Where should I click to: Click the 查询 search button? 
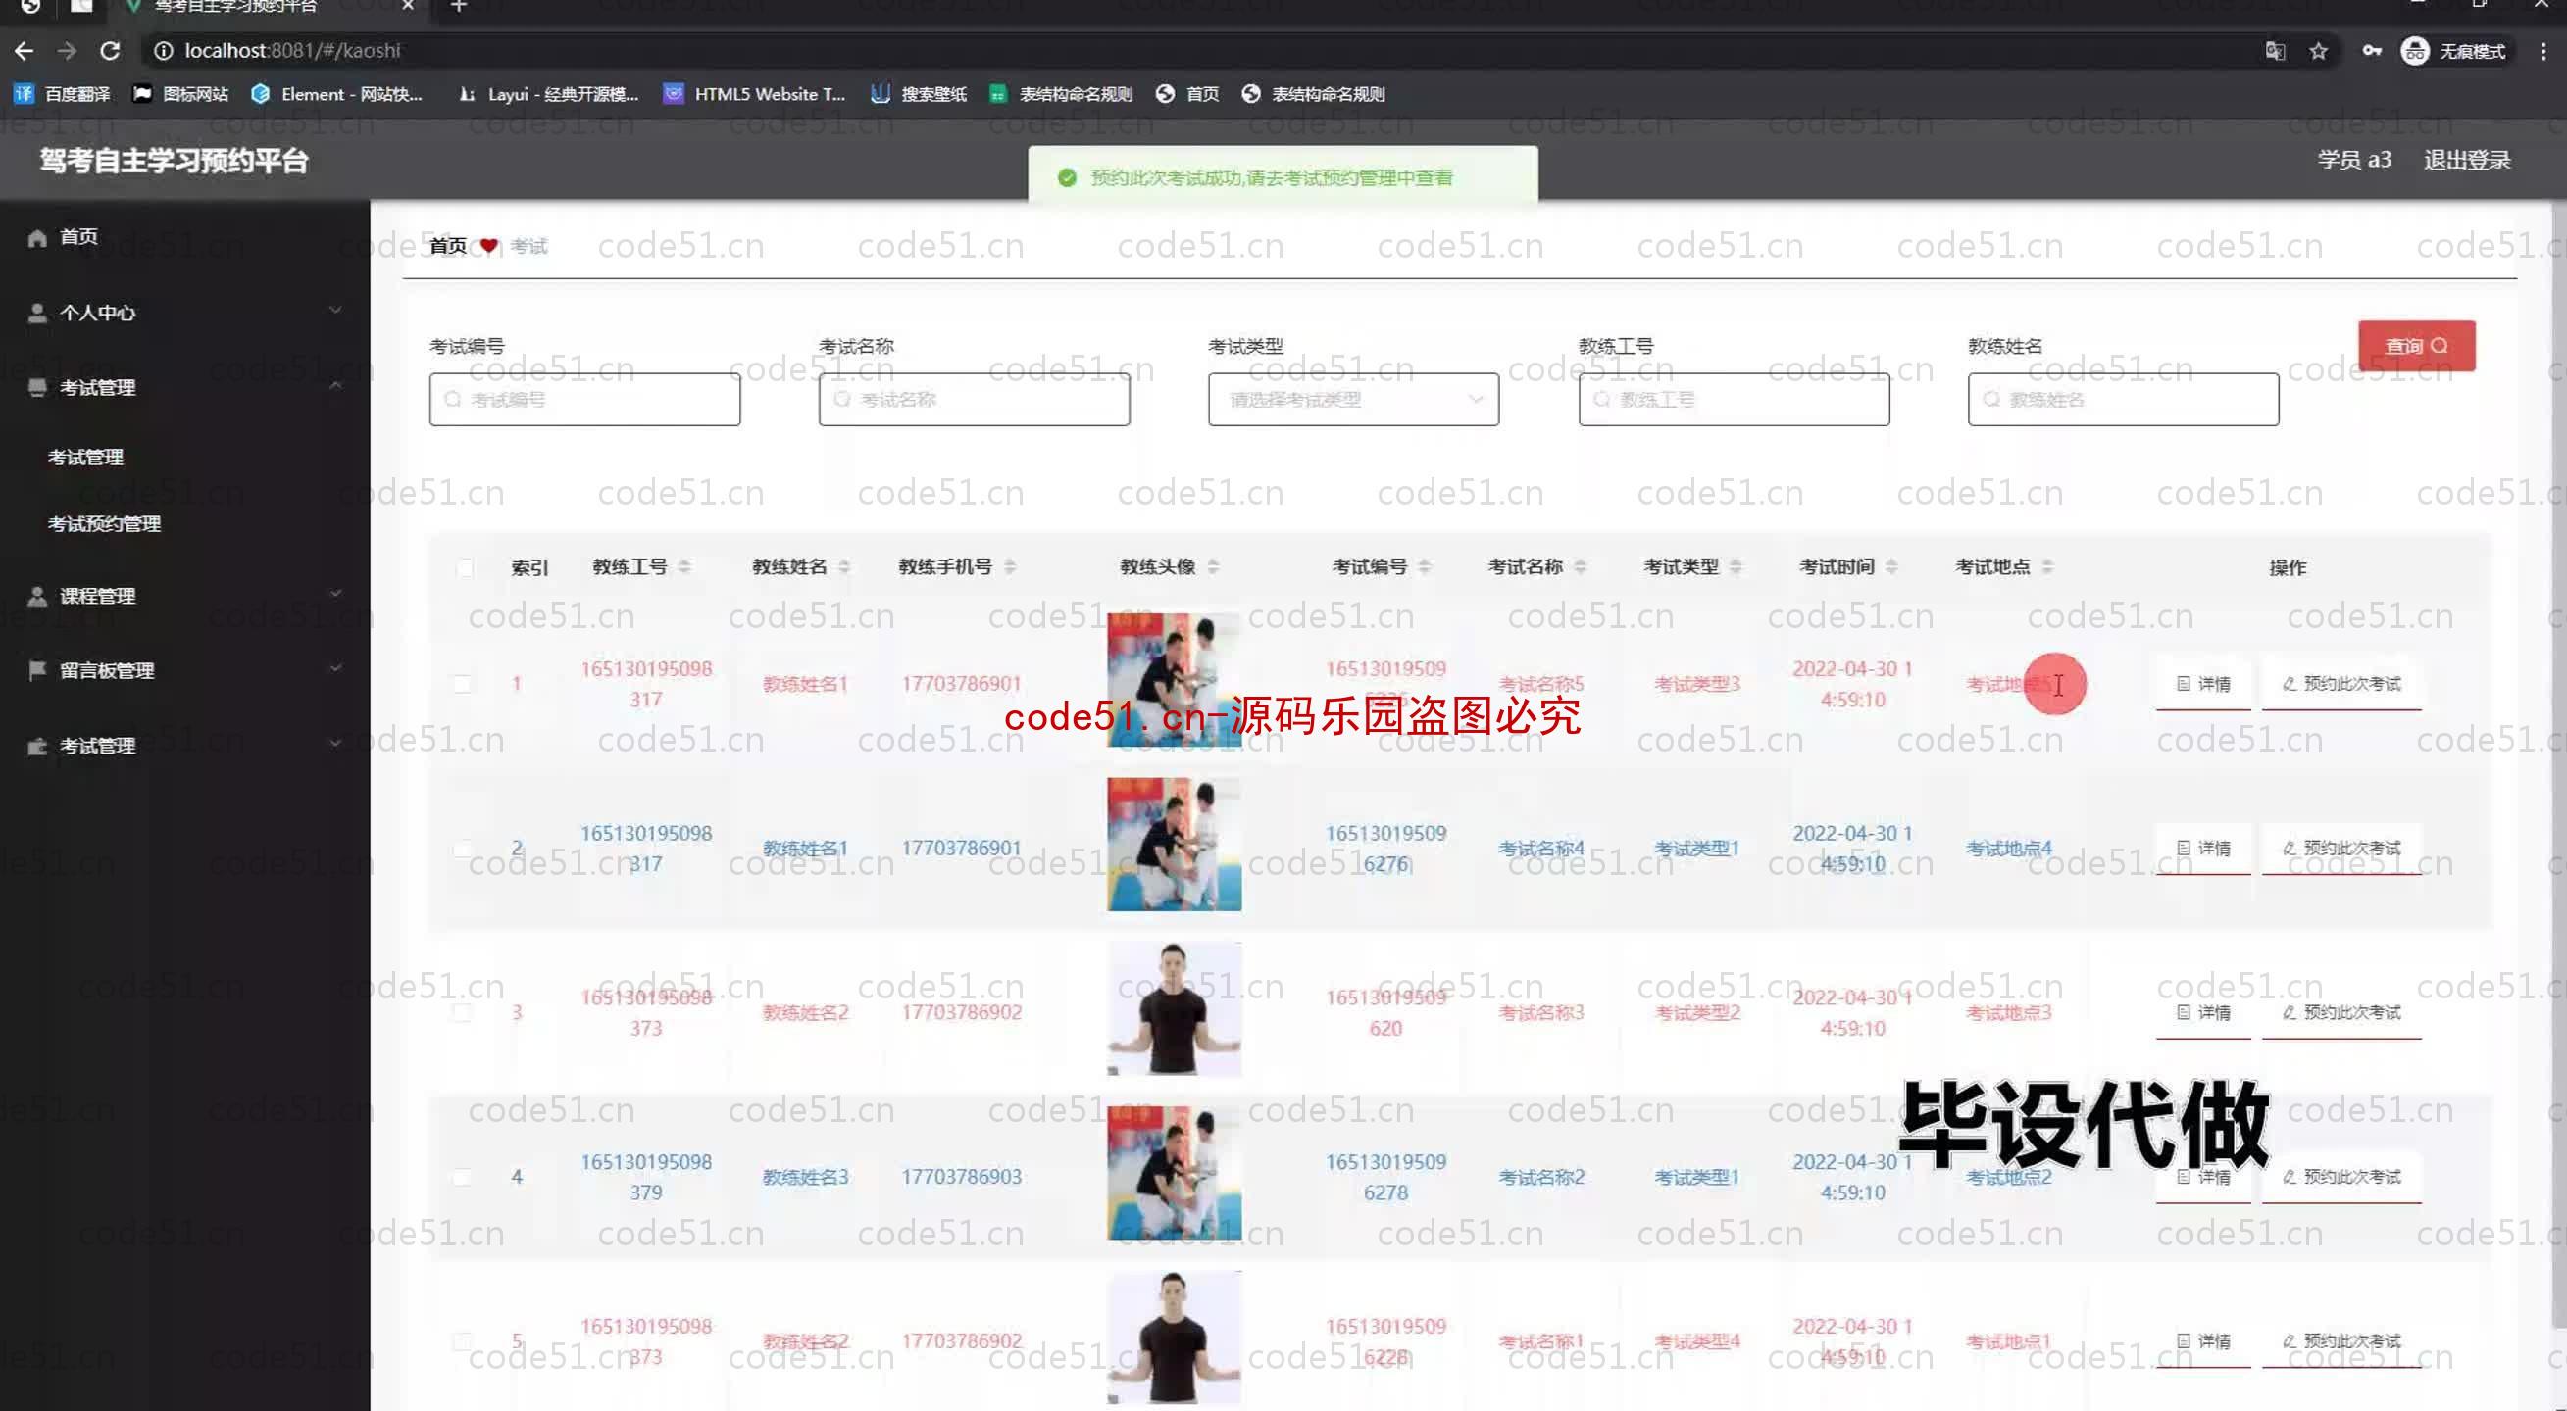[2416, 346]
